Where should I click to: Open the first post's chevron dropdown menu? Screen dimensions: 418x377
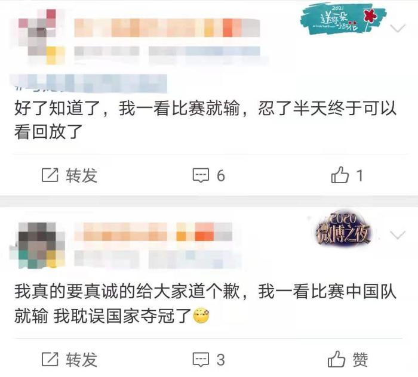398,27
